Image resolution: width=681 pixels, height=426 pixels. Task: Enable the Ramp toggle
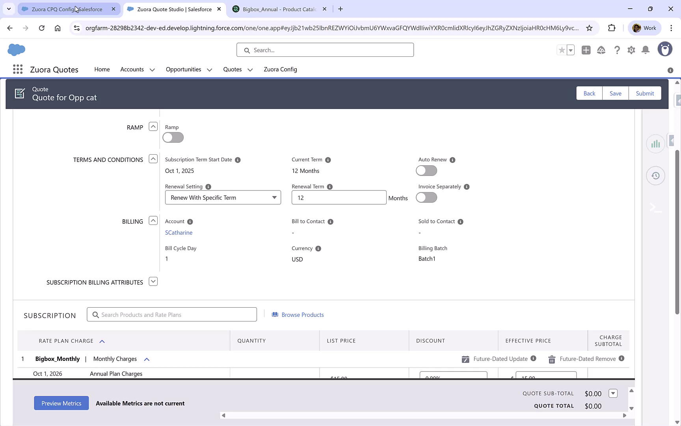[x=173, y=137]
